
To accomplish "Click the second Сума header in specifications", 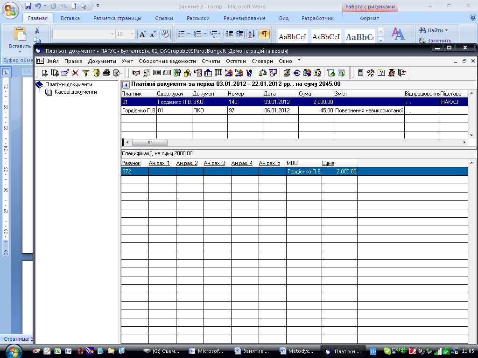I will (x=339, y=163).
